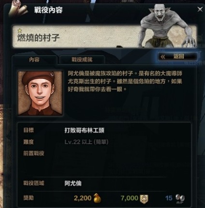Click the AP silver coins icon
The image size is (205, 208).
click(x=180, y=199)
